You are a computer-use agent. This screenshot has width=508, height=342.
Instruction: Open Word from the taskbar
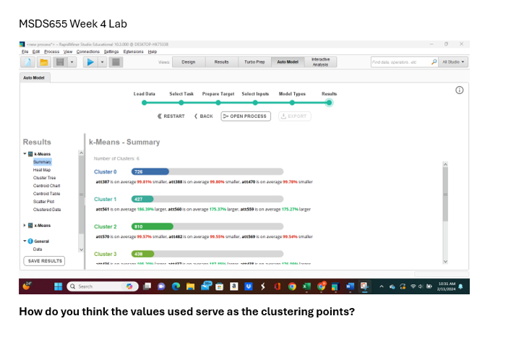(x=350, y=286)
